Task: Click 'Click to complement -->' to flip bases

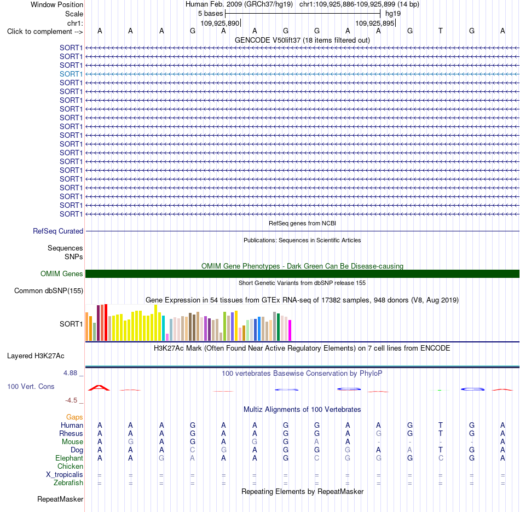Action: pyautogui.click(x=45, y=32)
